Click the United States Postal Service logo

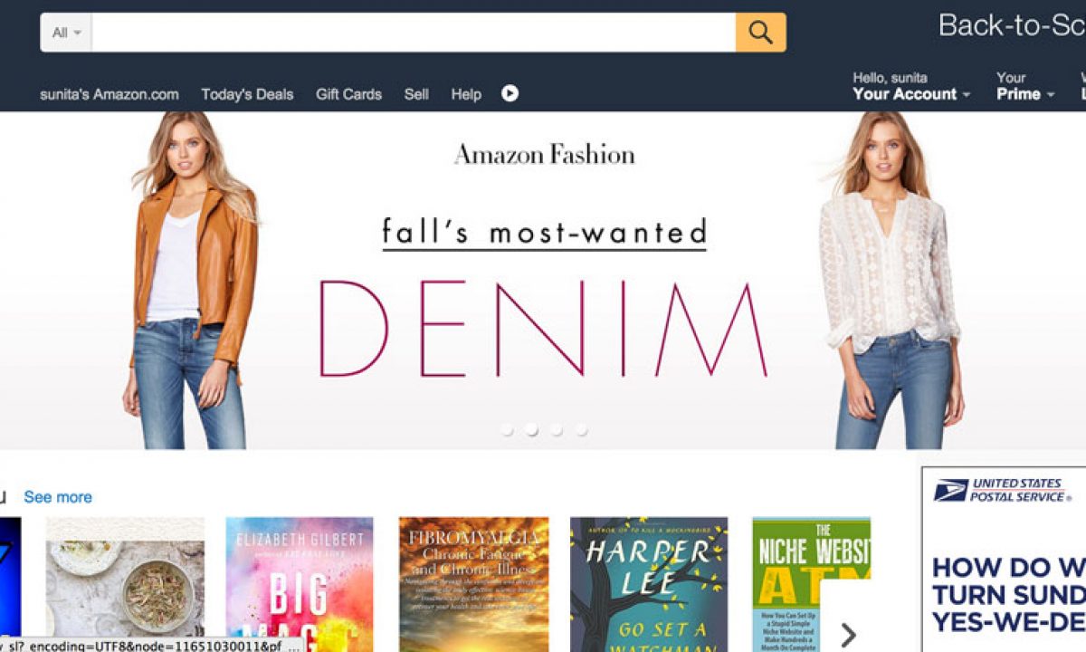1001,491
